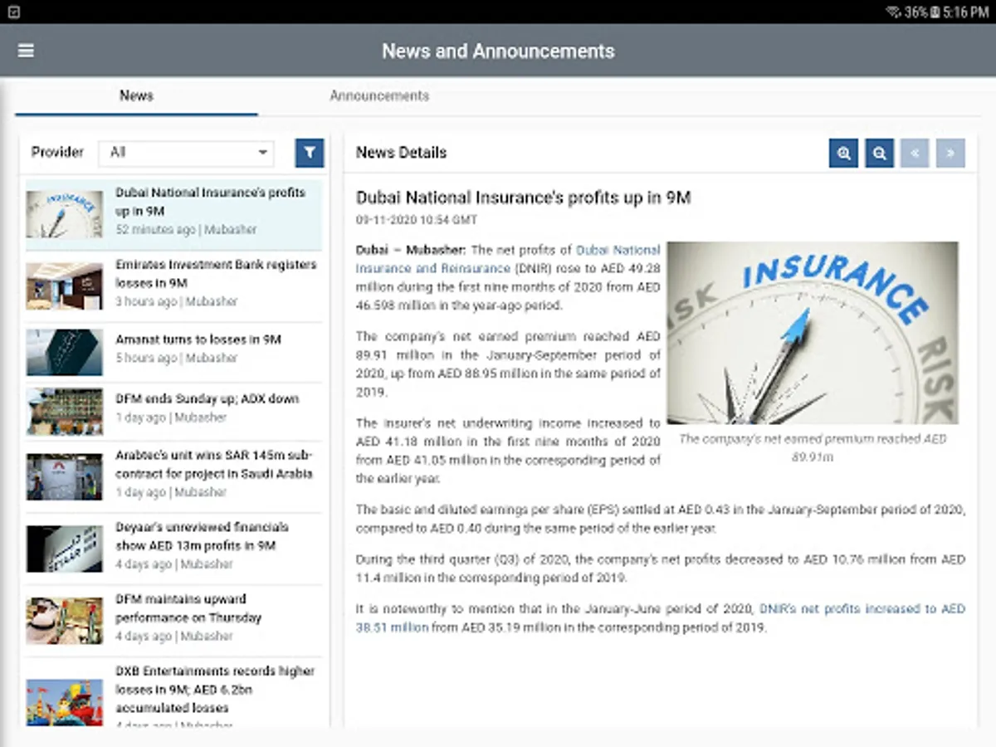The width and height of the screenshot is (996, 747).
Task: Click the insurance compass image in News Details
Action: 813,332
